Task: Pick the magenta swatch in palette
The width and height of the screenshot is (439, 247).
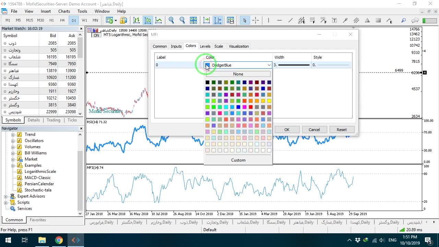Action: point(245,107)
